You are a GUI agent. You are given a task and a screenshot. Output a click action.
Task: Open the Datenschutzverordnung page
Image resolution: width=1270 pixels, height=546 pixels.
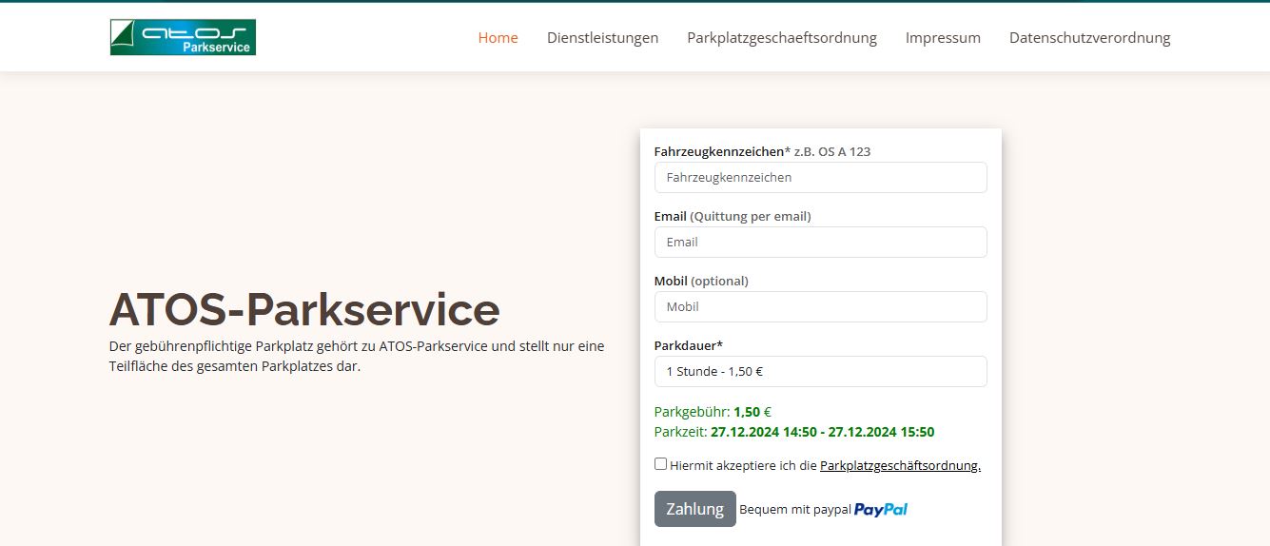(x=1089, y=38)
